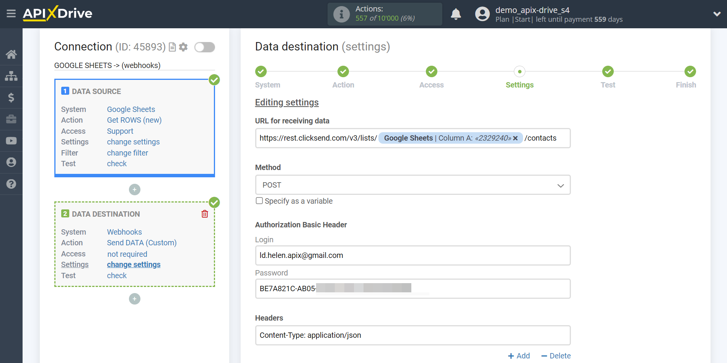
Task: Open the Google Sheets system link
Action: click(x=131, y=109)
